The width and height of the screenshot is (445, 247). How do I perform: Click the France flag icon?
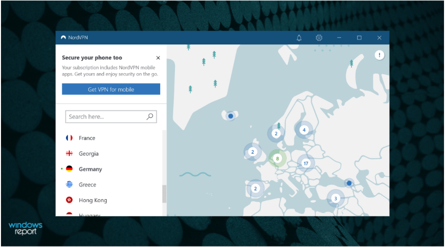pos(69,138)
